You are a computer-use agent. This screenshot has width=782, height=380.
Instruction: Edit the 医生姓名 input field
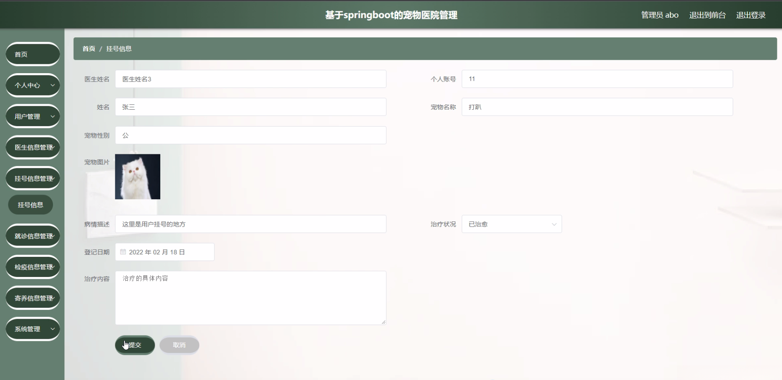pyautogui.click(x=251, y=79)
